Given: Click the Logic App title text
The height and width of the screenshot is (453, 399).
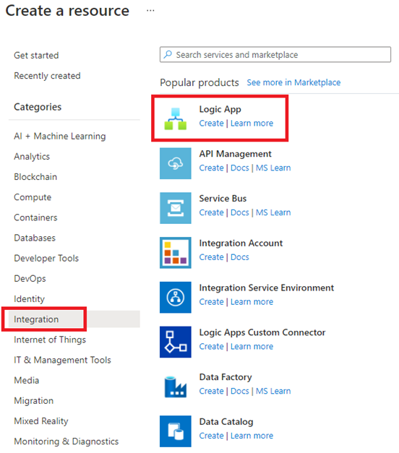Looking at the screenshot, I should [220, 110].
